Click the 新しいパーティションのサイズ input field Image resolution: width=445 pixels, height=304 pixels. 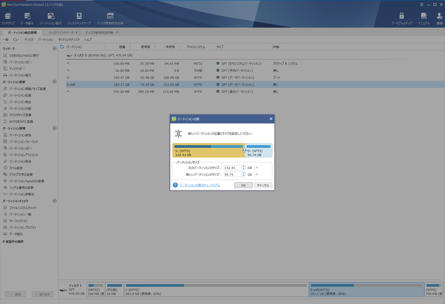[x=233, y=174]
